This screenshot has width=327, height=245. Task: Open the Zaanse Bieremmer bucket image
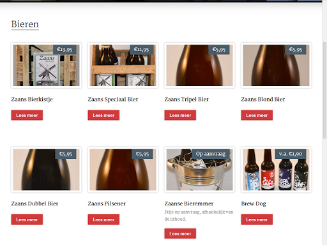(199, 170)
